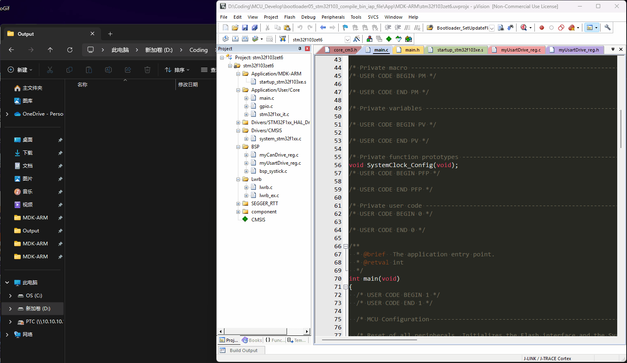This screenshot has height=363, width=627.
Task: Open the 排序 sort button in Explorer
Action: (177, 70)
